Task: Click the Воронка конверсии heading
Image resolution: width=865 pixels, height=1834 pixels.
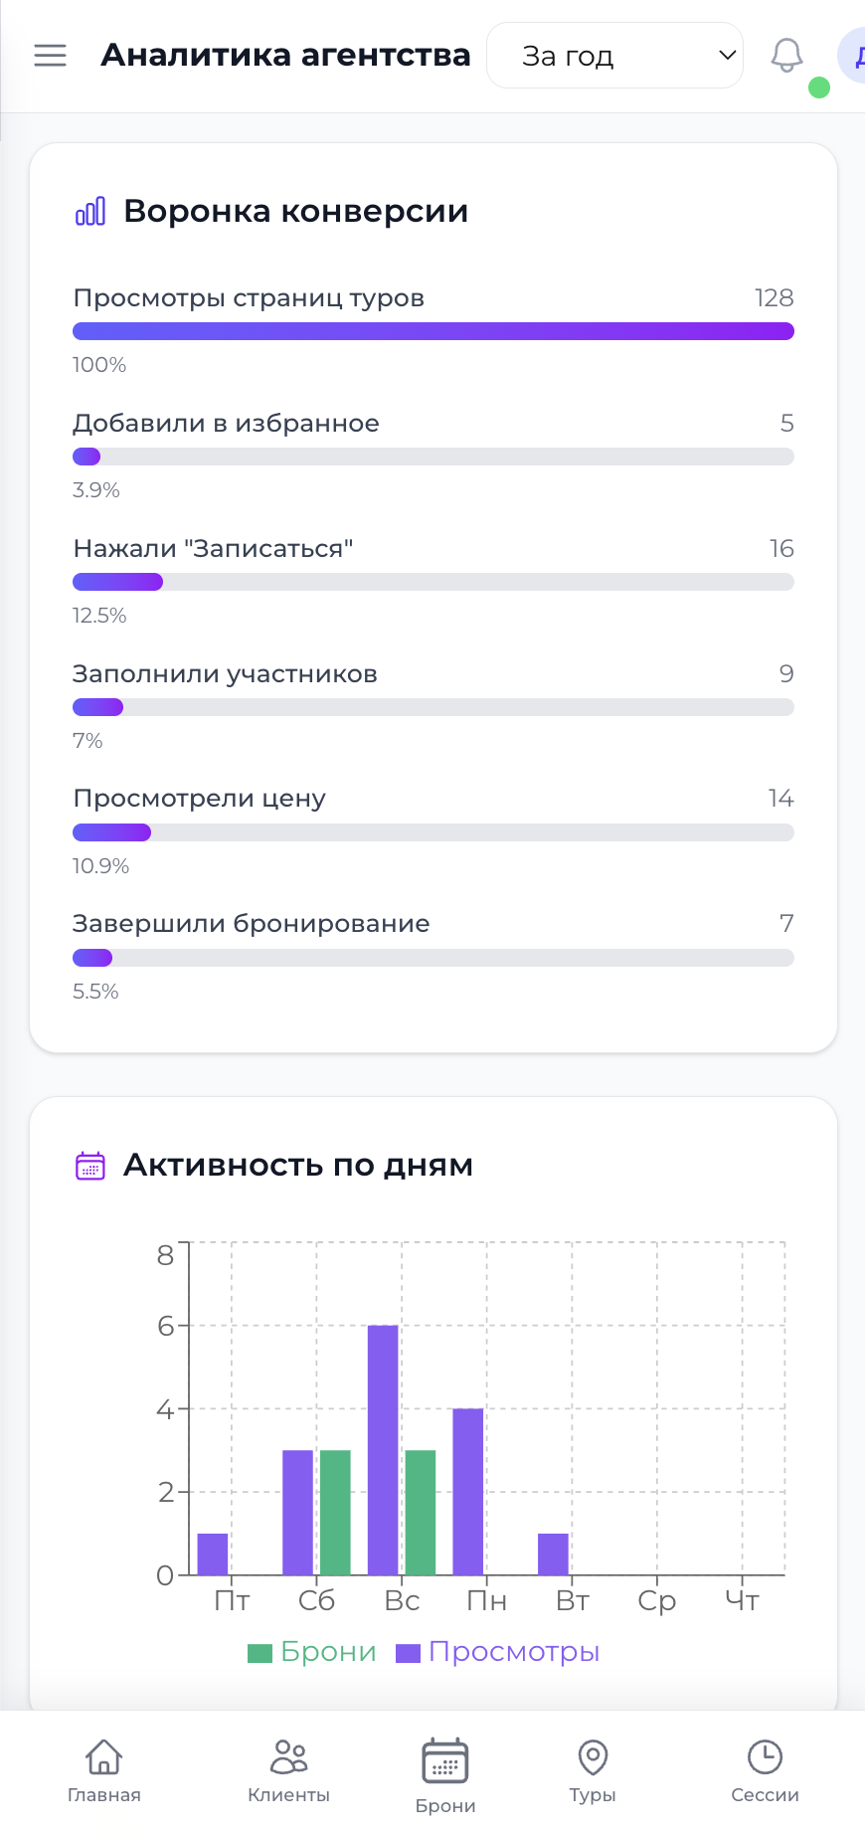Action: 295,211
